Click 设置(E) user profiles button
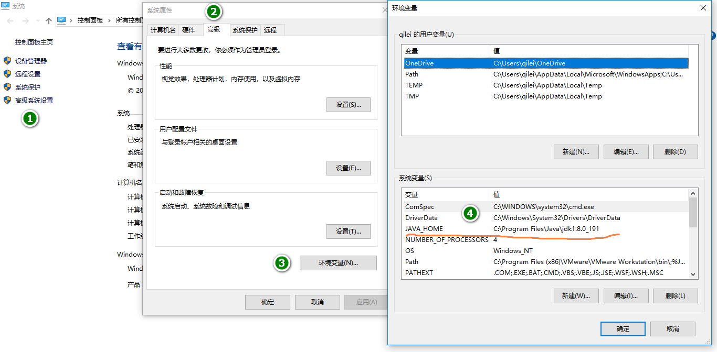Screen dimensions: 717x352 (x=348, y=168)
